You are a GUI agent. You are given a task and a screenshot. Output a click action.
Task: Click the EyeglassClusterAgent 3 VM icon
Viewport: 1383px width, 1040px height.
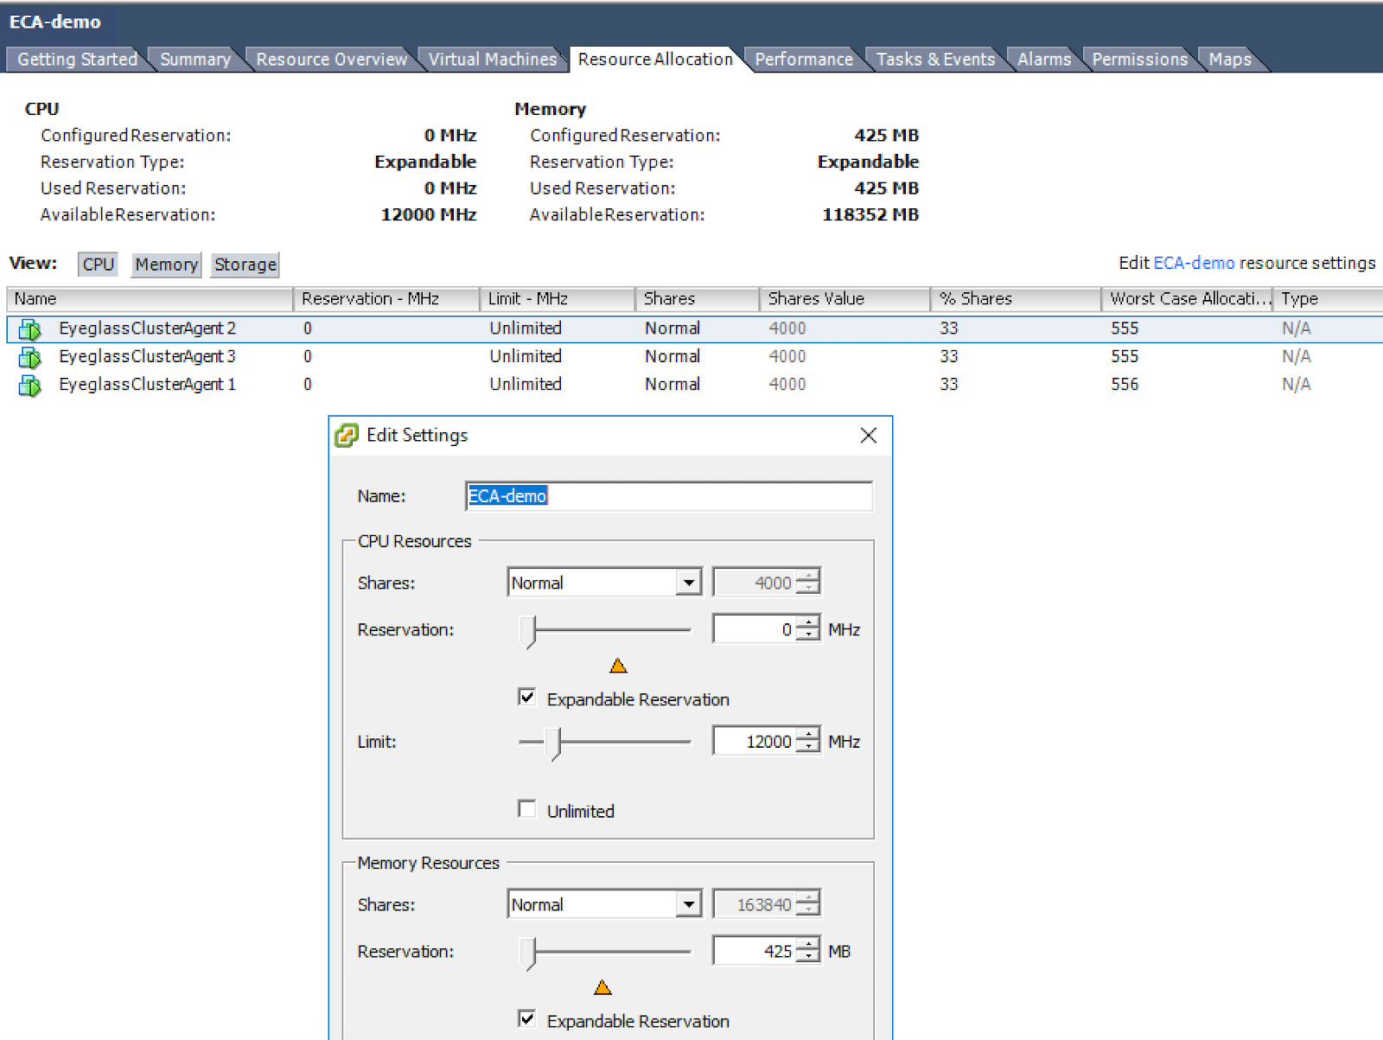point(30,357)
